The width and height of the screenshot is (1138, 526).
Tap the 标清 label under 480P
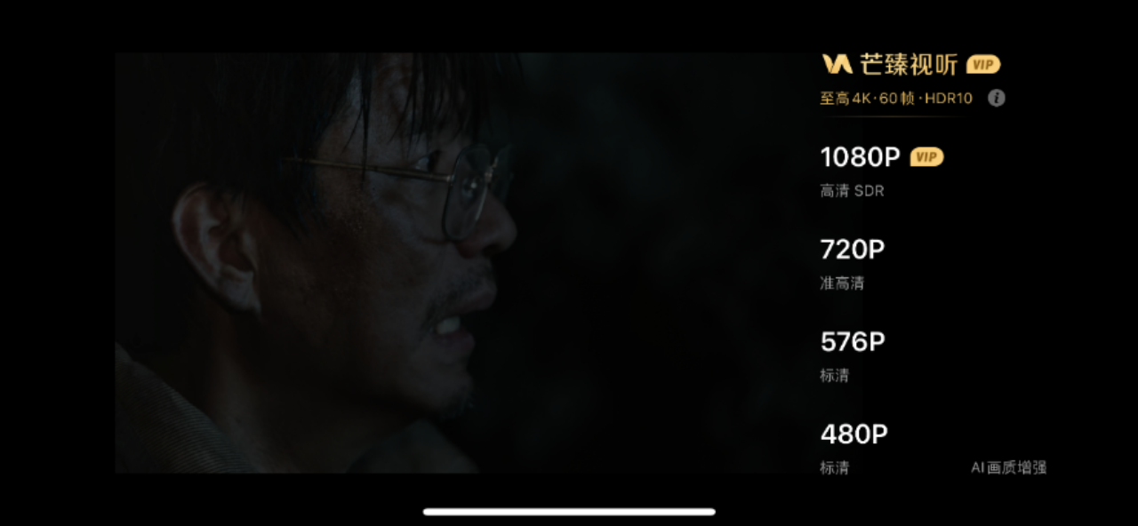click(834, 467)
